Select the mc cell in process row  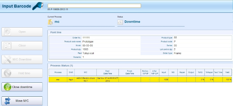pyautogui.click(x=58, y=79)
